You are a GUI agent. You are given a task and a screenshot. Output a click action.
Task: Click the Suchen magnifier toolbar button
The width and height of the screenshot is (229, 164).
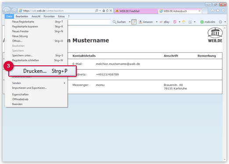point(119,22)
